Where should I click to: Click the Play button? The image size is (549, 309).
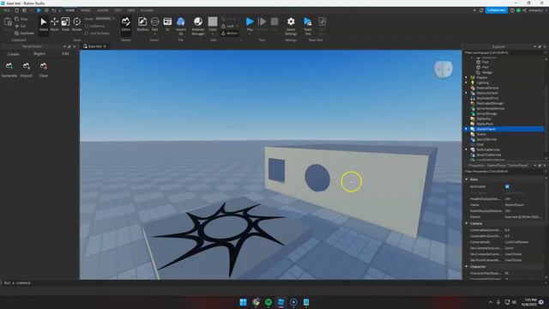coord(250,24)
